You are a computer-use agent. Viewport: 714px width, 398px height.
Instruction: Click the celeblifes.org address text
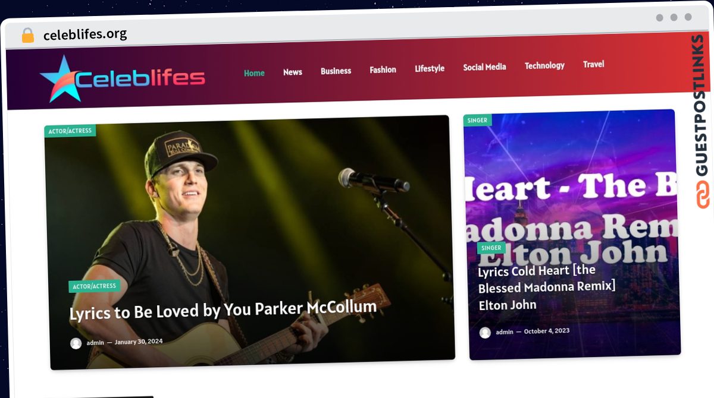pos(85,34)
